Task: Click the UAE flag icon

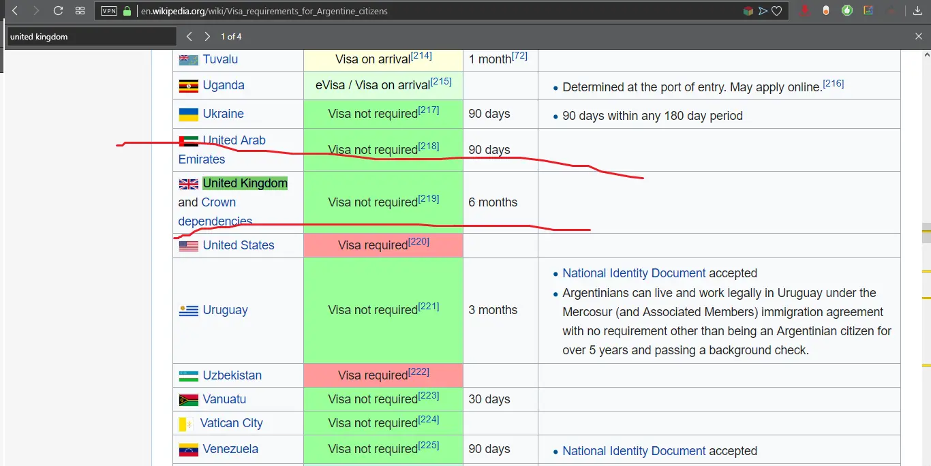Action: [189, 141]
